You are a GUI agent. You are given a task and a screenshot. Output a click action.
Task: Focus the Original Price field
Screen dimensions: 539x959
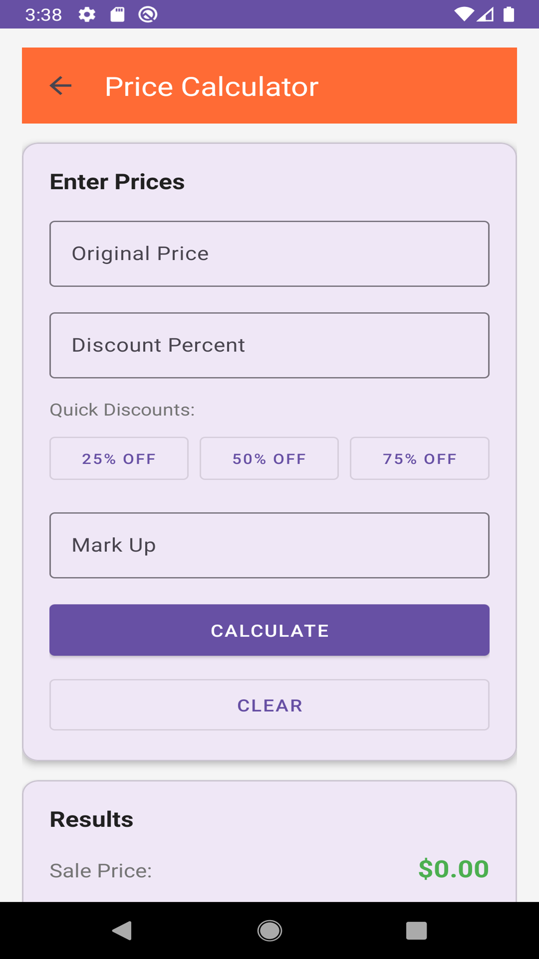click(x=269, y=254)
